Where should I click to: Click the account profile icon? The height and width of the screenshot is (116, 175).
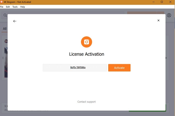tap(169, 15)
